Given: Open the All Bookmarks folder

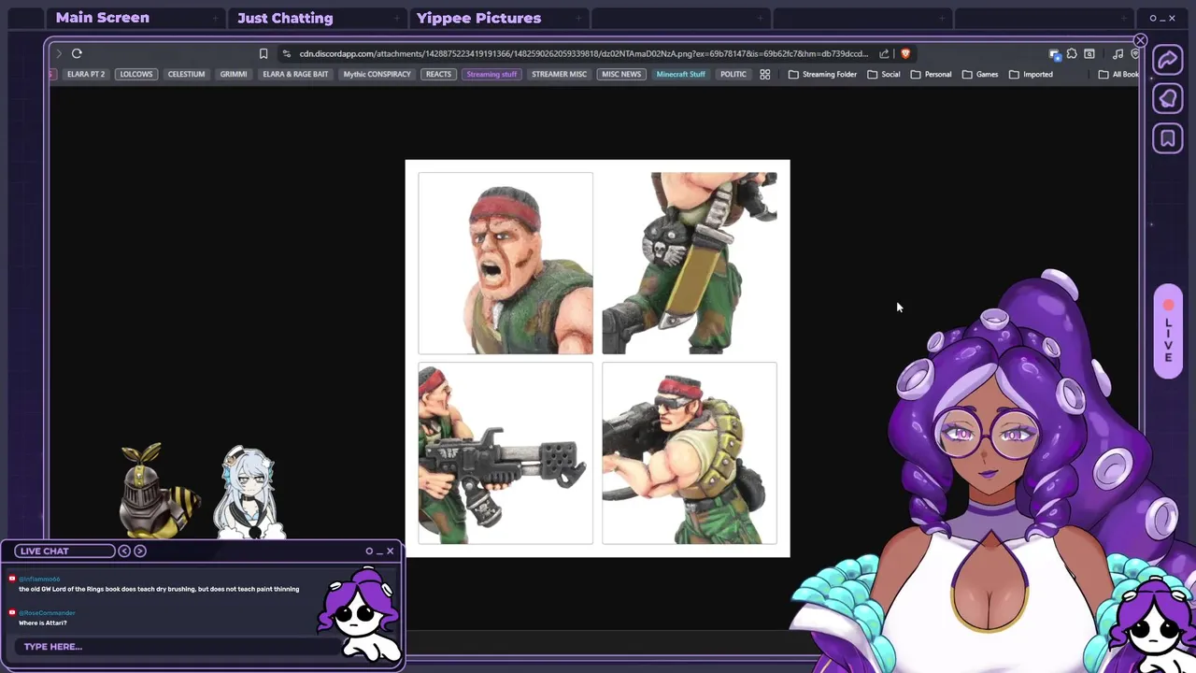Looking at the screenshot, I should pyautogui.click(x=1118, y=74).
